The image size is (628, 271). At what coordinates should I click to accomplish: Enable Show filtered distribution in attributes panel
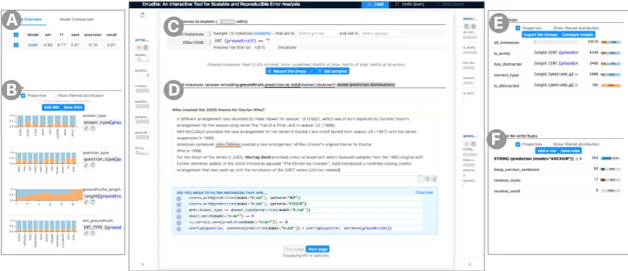pos(54,96)
